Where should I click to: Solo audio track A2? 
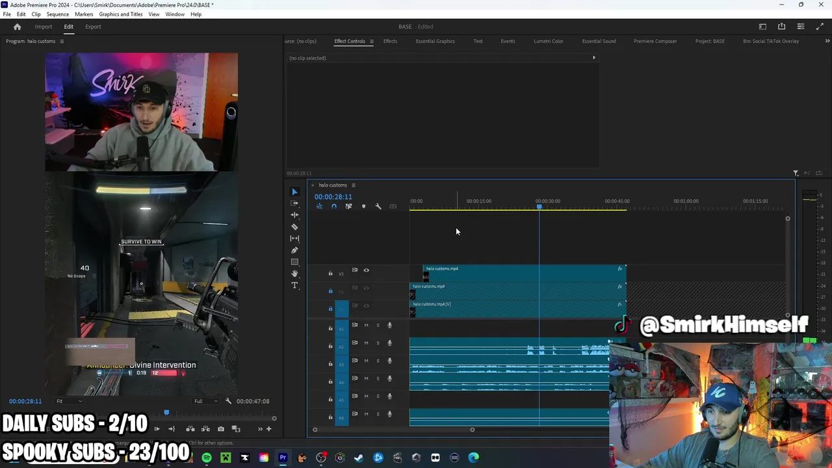(378, 343)
